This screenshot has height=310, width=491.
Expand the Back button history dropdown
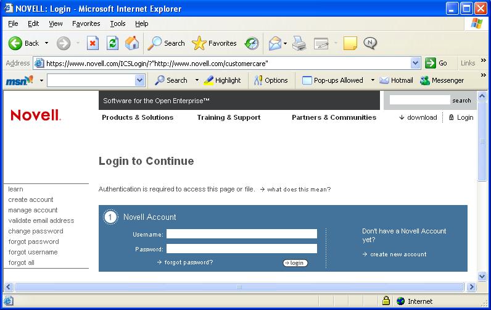[47, 43]
